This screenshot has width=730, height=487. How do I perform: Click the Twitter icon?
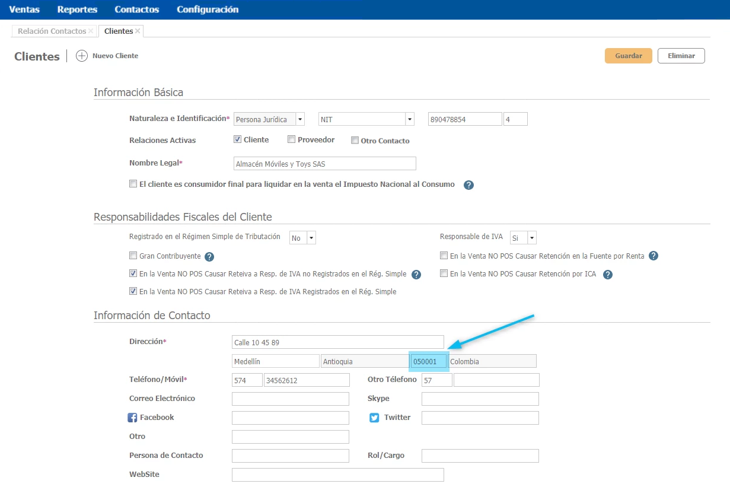pyautogui.click(x=374, y=418)
